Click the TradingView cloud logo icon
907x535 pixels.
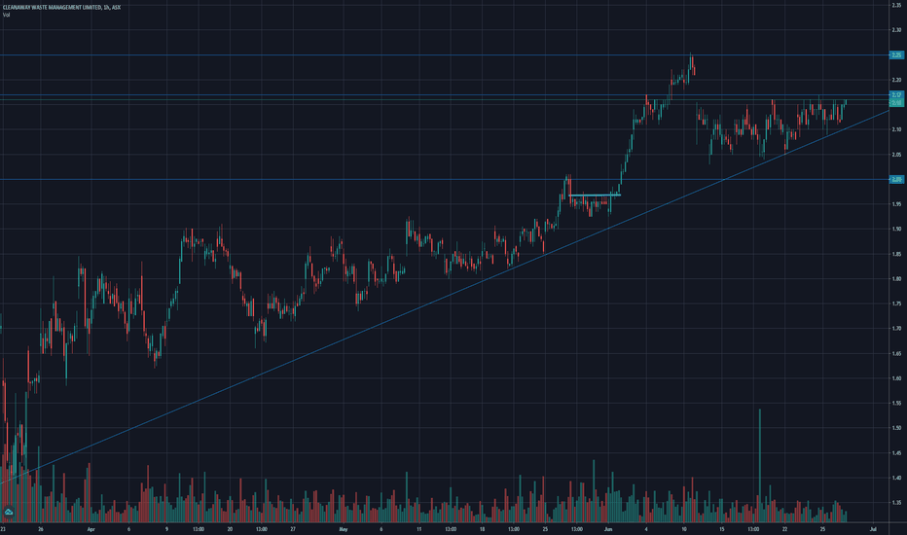8,512
